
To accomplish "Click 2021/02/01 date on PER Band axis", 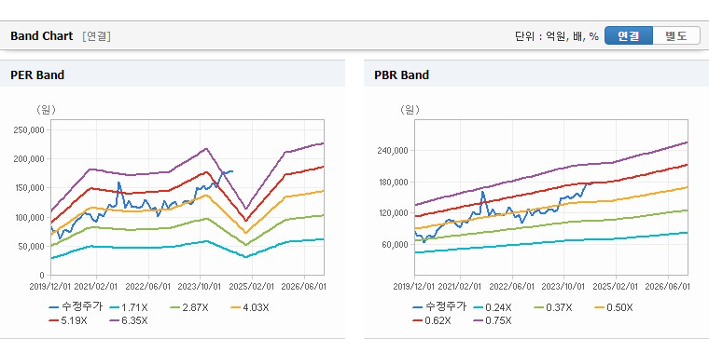I will (95, 287).
